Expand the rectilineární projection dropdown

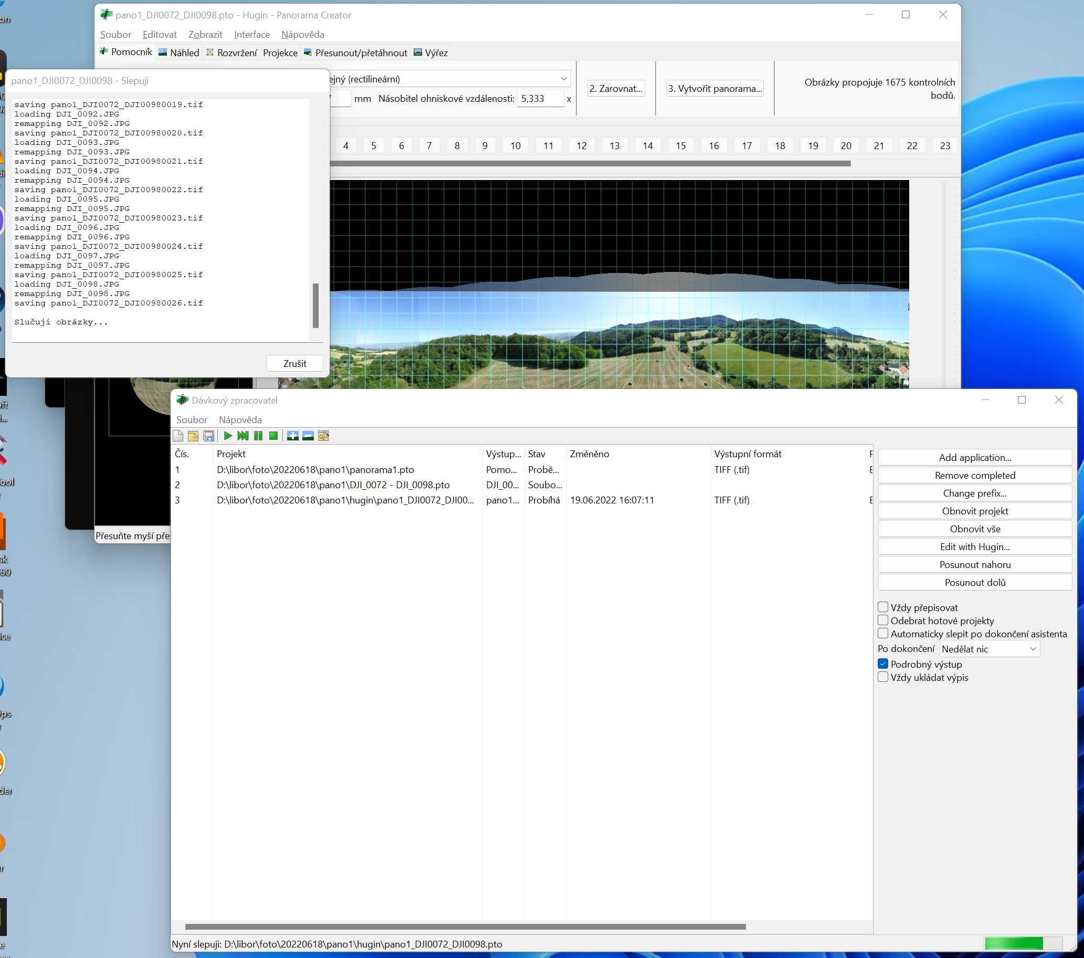tap(563, 79)
